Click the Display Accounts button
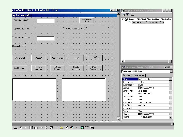183x137 pixels. click(x=77, y=68)
